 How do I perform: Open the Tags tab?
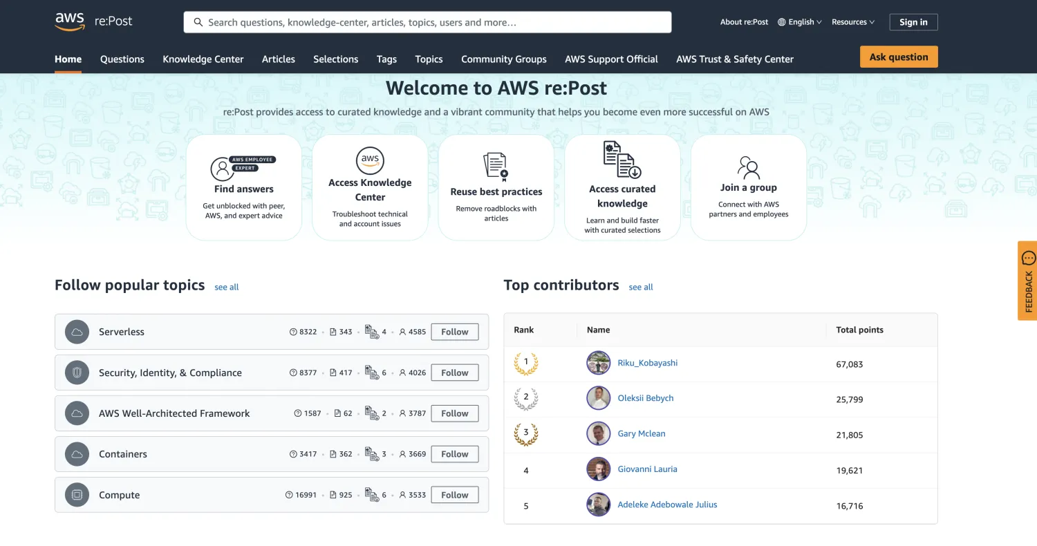pos(386,59)
